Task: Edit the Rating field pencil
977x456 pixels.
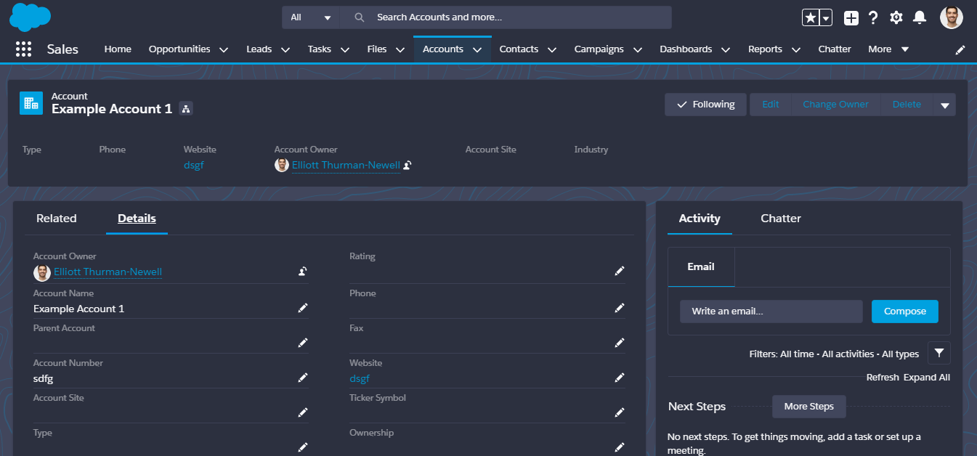Action: 620,270
